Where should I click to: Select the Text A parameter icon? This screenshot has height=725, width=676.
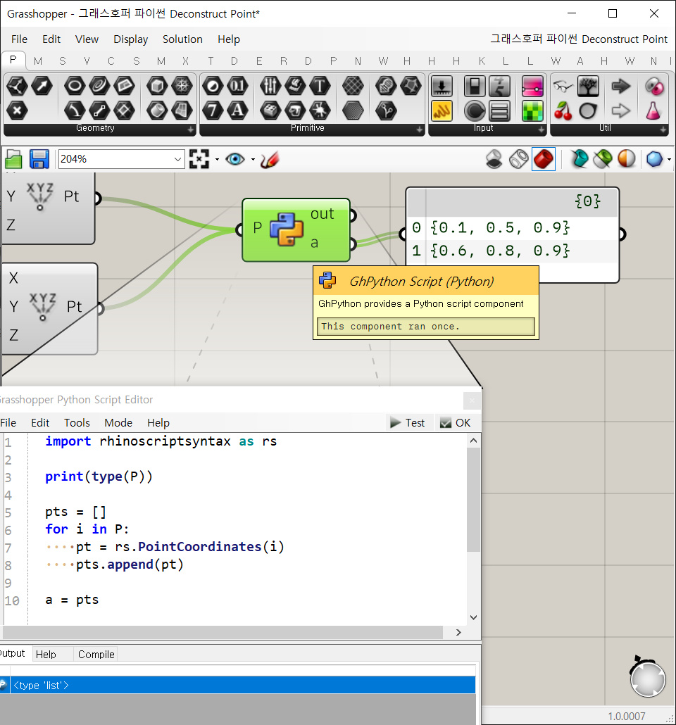(x=238, y=111)
